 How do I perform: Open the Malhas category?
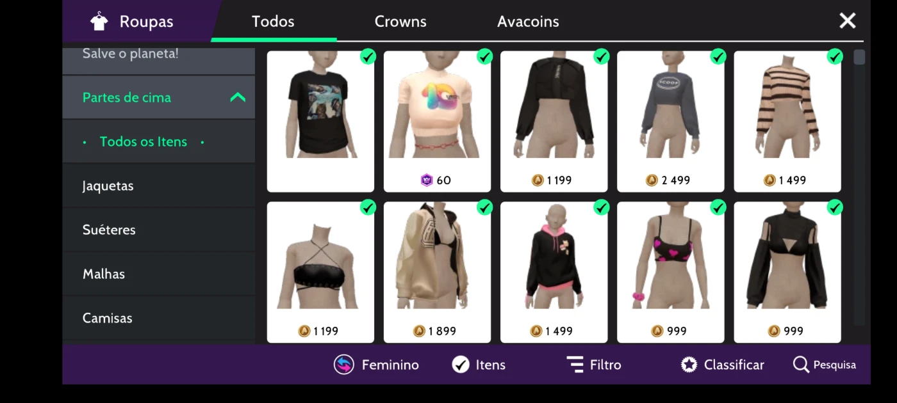(x=159, y=274)
